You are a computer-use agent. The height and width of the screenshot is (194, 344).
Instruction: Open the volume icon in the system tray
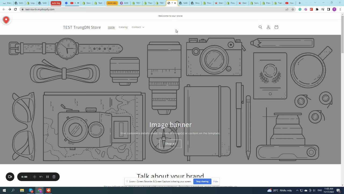(314, 190)
